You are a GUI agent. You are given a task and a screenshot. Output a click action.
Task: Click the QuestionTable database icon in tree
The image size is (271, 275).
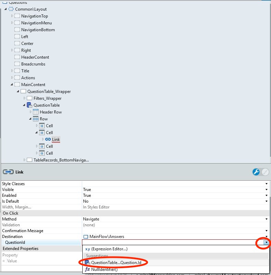pyautogui.click(x=29, y=105)
